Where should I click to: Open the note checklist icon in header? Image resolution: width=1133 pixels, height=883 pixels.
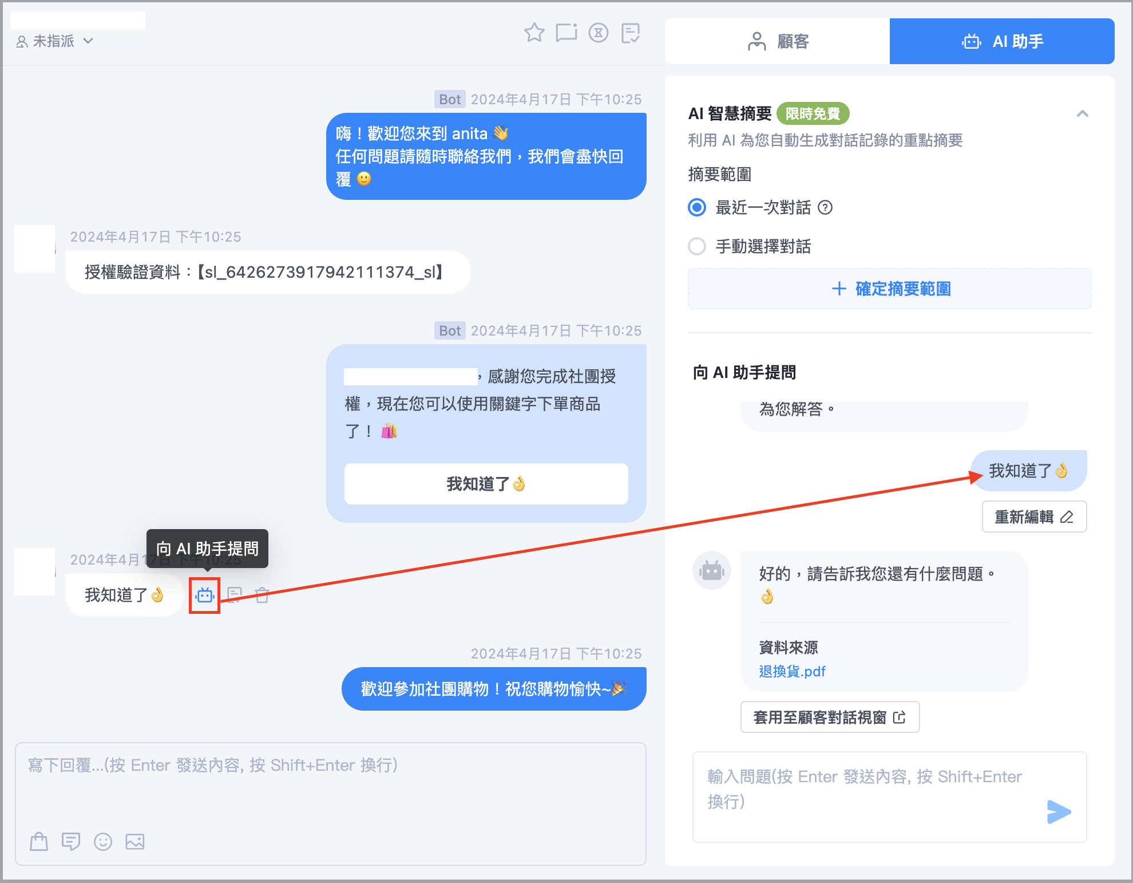631,33
